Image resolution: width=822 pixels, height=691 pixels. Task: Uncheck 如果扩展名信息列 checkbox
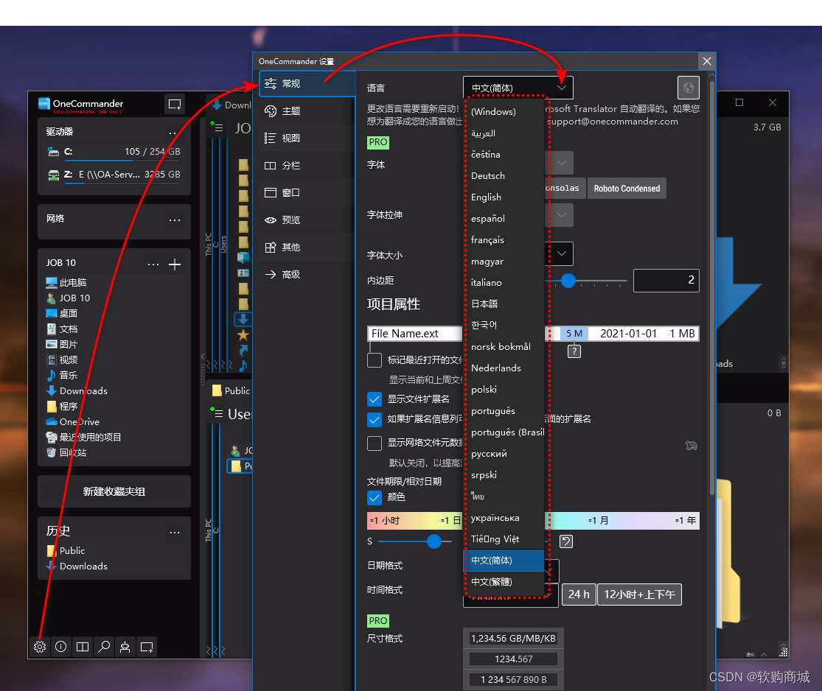point(375,419)
